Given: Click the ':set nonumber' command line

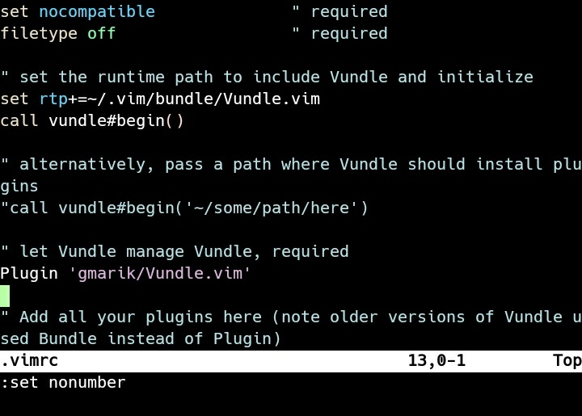Looking at the screenshot, I should 63,383.
